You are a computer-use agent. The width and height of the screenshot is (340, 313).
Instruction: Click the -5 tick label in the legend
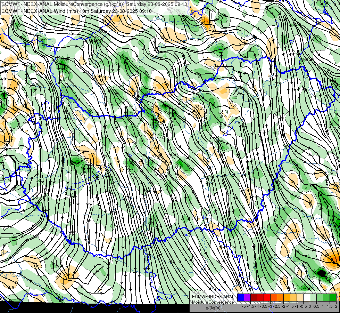tap(244, 306)
